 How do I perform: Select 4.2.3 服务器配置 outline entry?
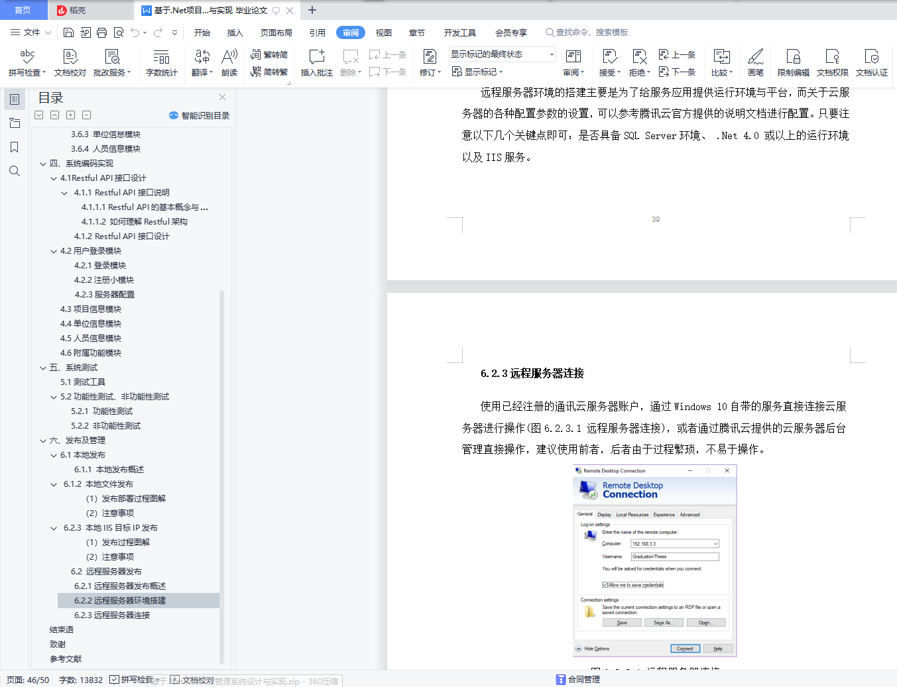(104, 295)
